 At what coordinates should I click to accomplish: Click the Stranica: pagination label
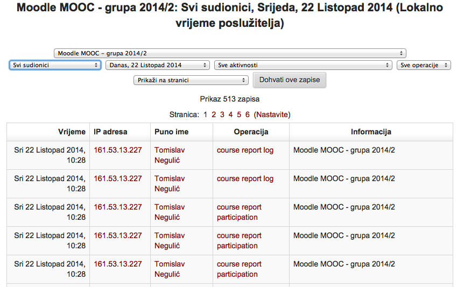click(184, 114)
